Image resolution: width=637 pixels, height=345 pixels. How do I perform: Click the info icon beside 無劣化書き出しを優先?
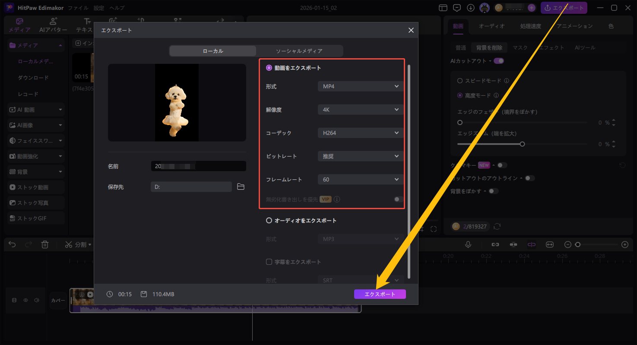click(337, 199)
